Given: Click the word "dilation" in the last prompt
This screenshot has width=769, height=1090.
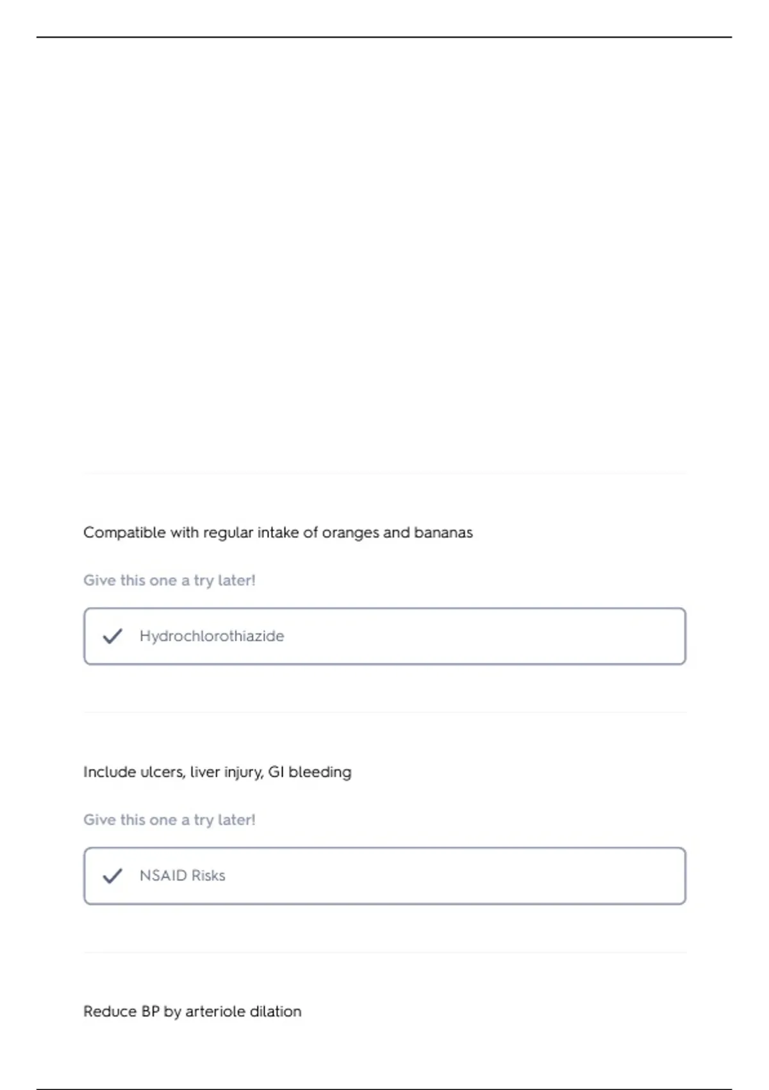Looking at the screenshot, I should (275, 1012).
